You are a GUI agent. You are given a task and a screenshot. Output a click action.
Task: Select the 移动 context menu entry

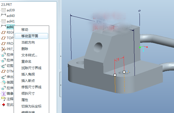coord(25,30)
